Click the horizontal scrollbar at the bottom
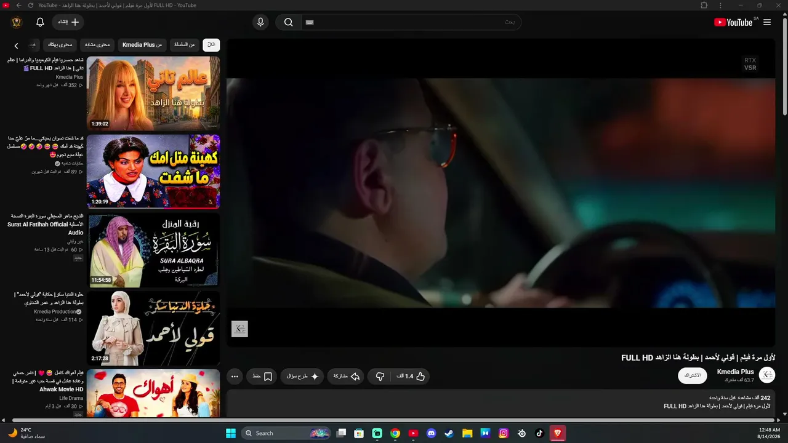 pos(394,421)
